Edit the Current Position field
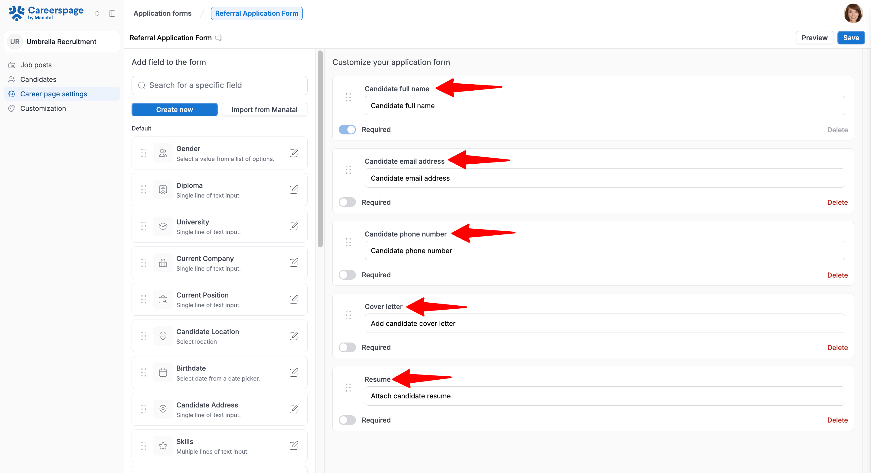The image size is (871, 473). click(294, 299)
